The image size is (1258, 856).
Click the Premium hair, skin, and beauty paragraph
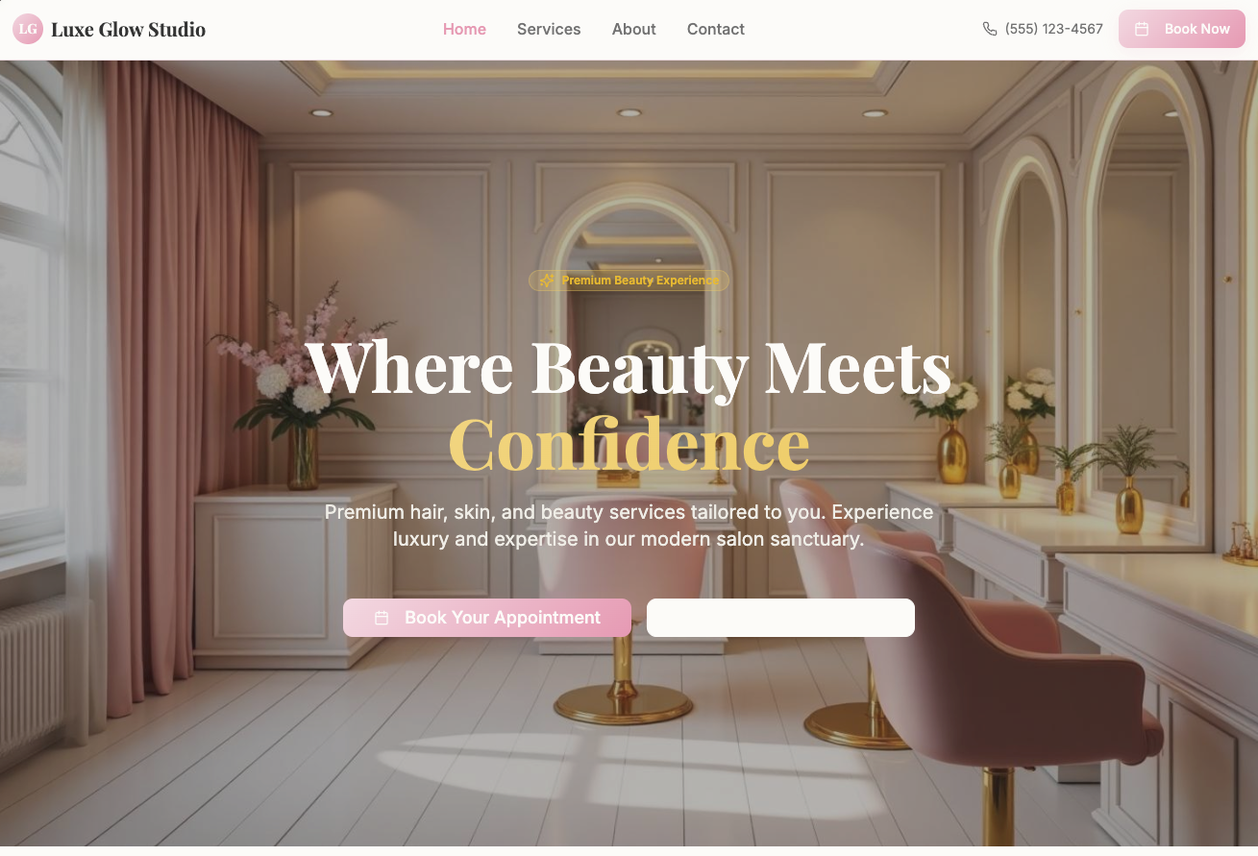tap(629, 526)
